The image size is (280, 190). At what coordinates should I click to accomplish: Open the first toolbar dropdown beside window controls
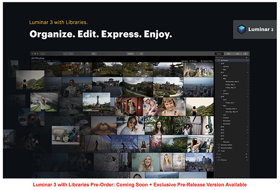coord(43,54)
